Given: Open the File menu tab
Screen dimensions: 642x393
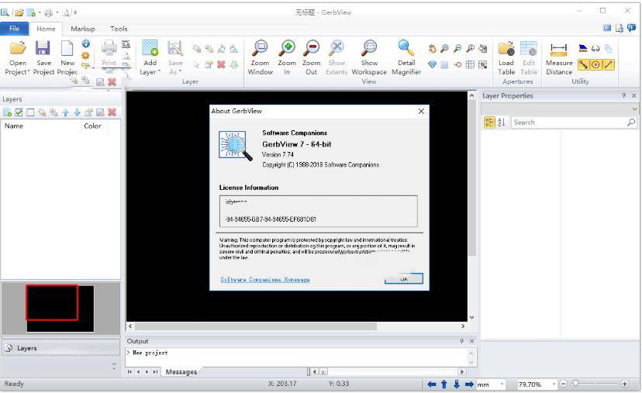Looking at the screenshot, I should point(14,29).
